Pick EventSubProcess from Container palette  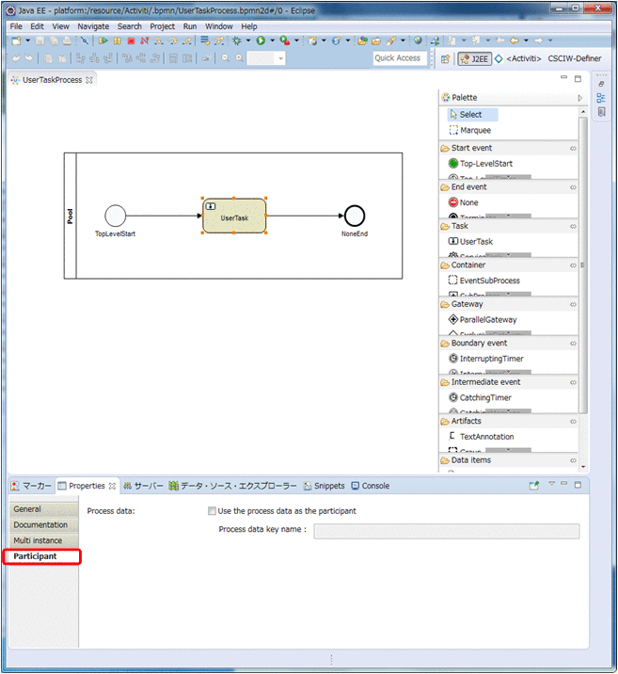[488, 281]
